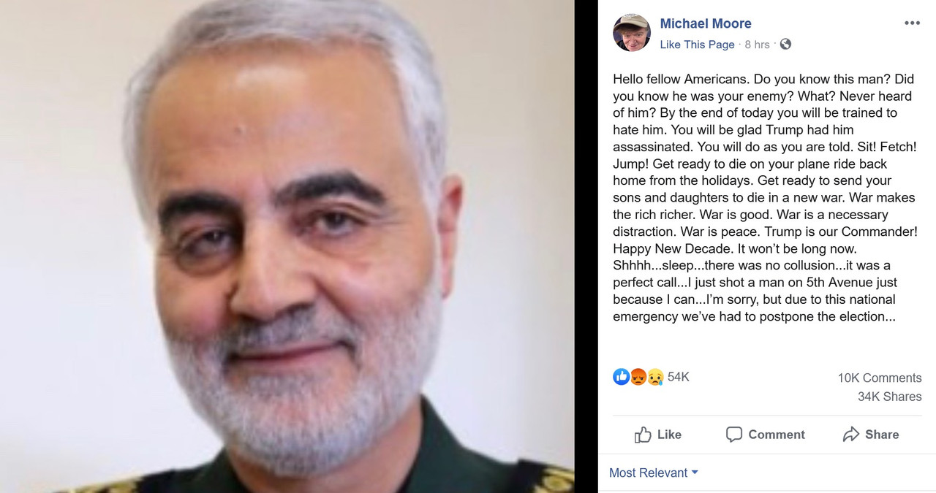Click the Comment speech bubble icon
The height and width of the screenshot is (493, 936).
click(734, 435)
